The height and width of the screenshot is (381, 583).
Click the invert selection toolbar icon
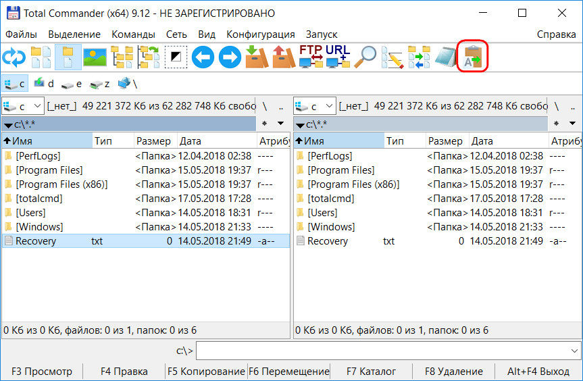[176, 57]
